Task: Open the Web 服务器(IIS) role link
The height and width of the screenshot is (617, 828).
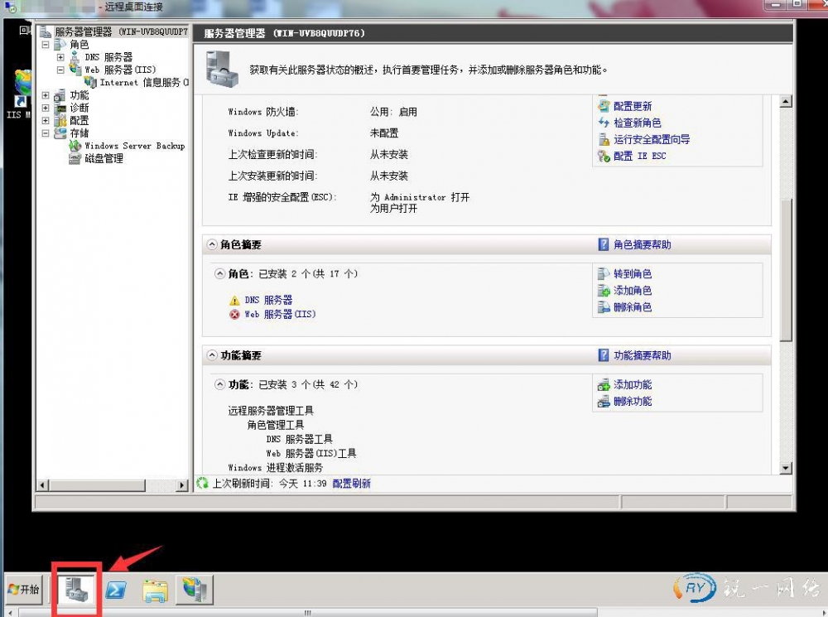Action: [x=280, y=315]
